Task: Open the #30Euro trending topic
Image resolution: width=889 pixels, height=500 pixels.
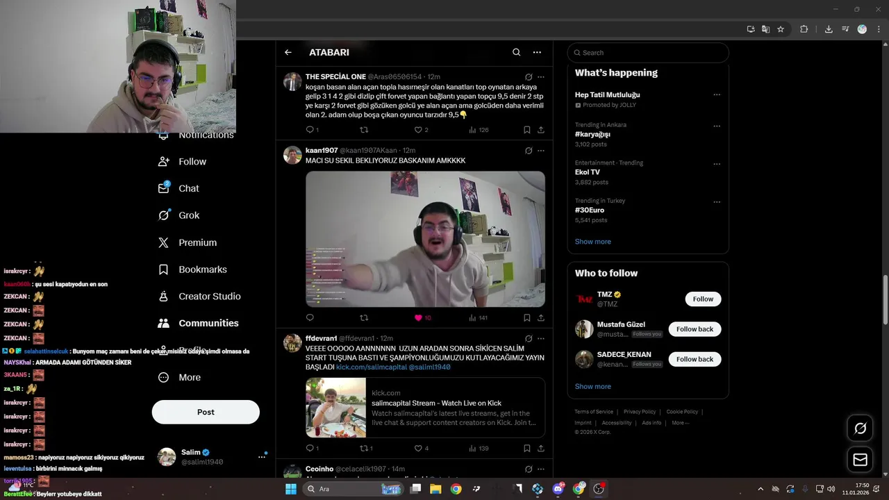Action: 590,210
